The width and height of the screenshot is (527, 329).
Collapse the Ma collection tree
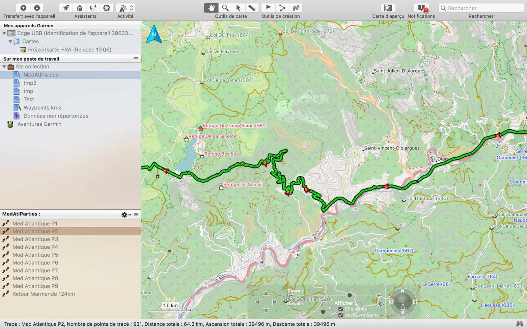click(x=4, y=66)
